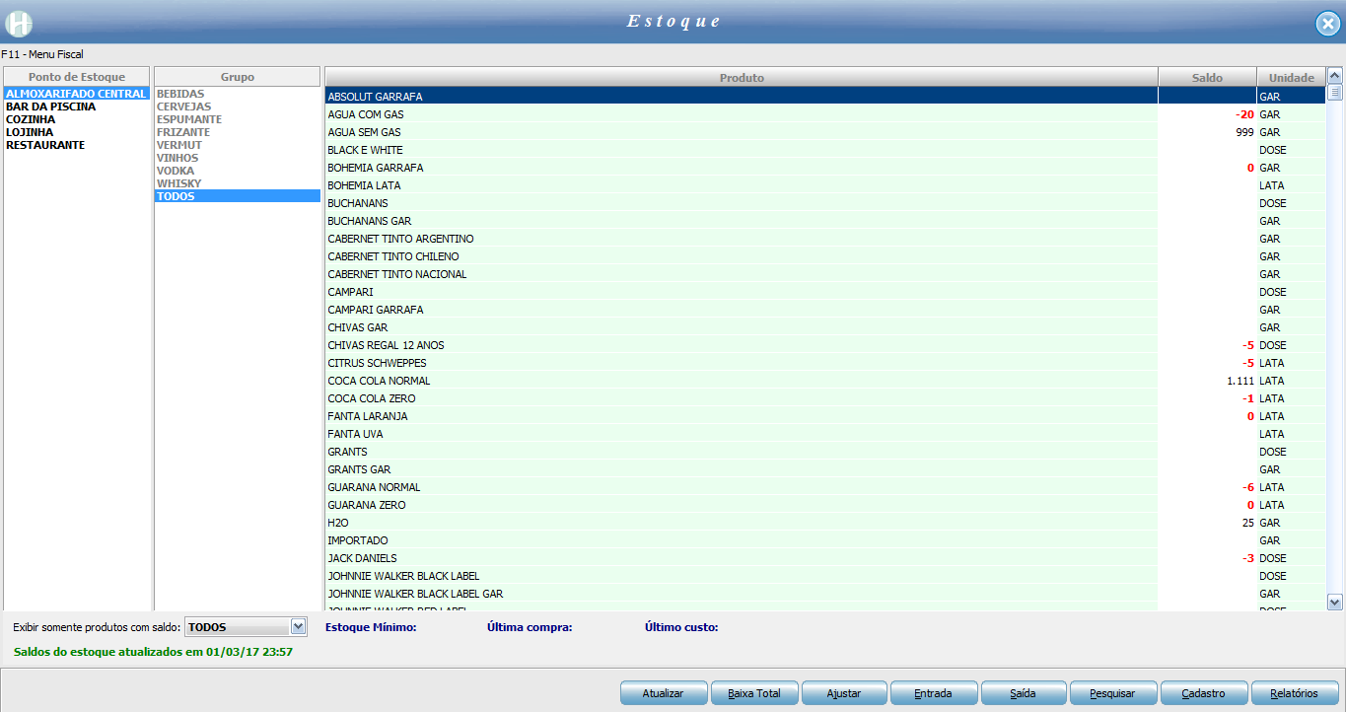Select the CITRUS SCHWEPPES product
The height and width of the screenshot is (712, 1346).
click(x=825, y=363)
